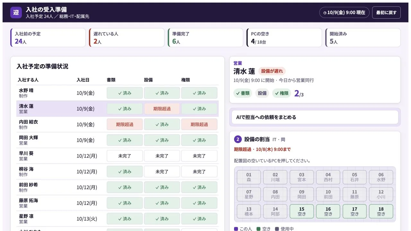Click the 10/9(金) 9:00 現在 time badge
Screen dimensions: 411x231
coord(344,13)
